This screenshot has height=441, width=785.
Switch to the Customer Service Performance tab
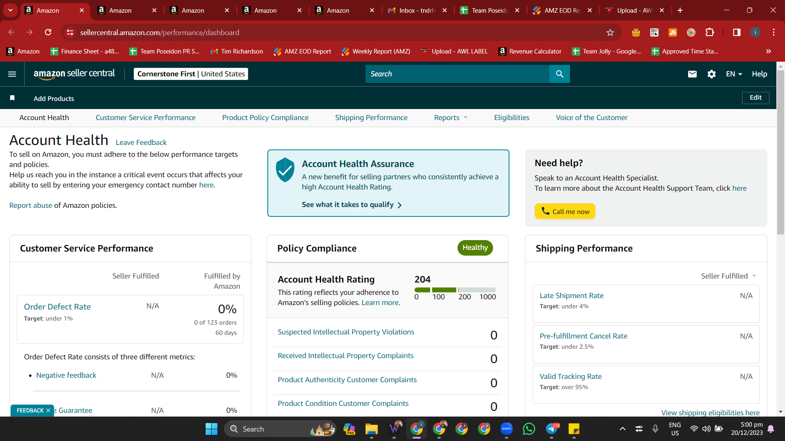[x=146, y=118]
